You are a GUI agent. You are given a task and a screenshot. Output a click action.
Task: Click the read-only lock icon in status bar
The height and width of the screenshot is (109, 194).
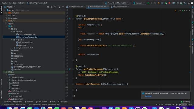[x=173, y=104]
